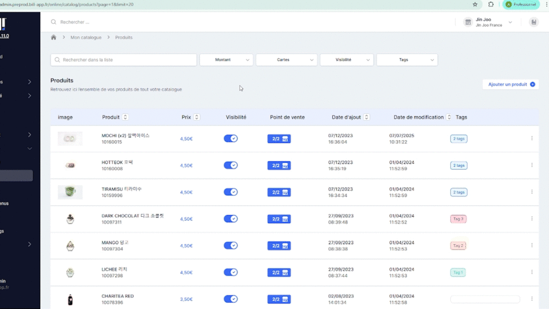The image size is (549, 309).
Task: Click Ajouter un produit button
Action: coord(511,84)
